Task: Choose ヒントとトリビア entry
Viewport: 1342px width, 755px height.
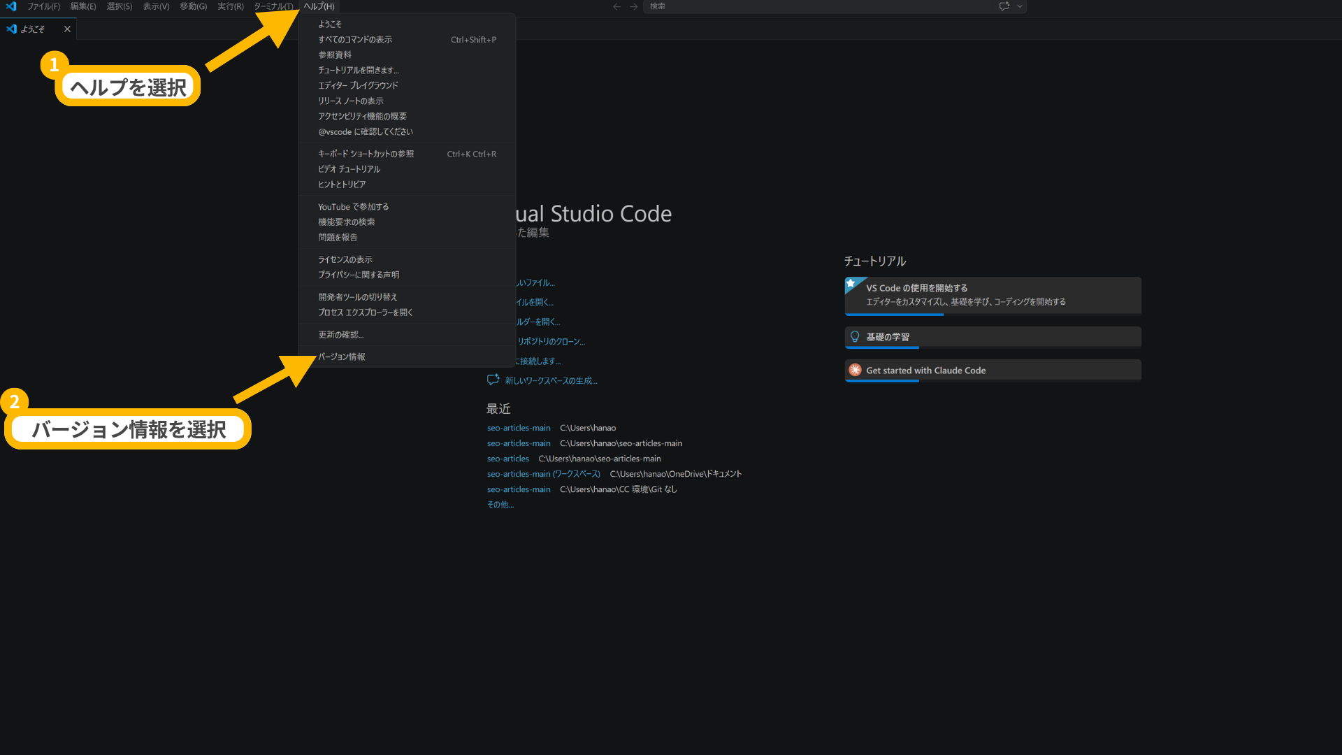Action: [407, 185]
